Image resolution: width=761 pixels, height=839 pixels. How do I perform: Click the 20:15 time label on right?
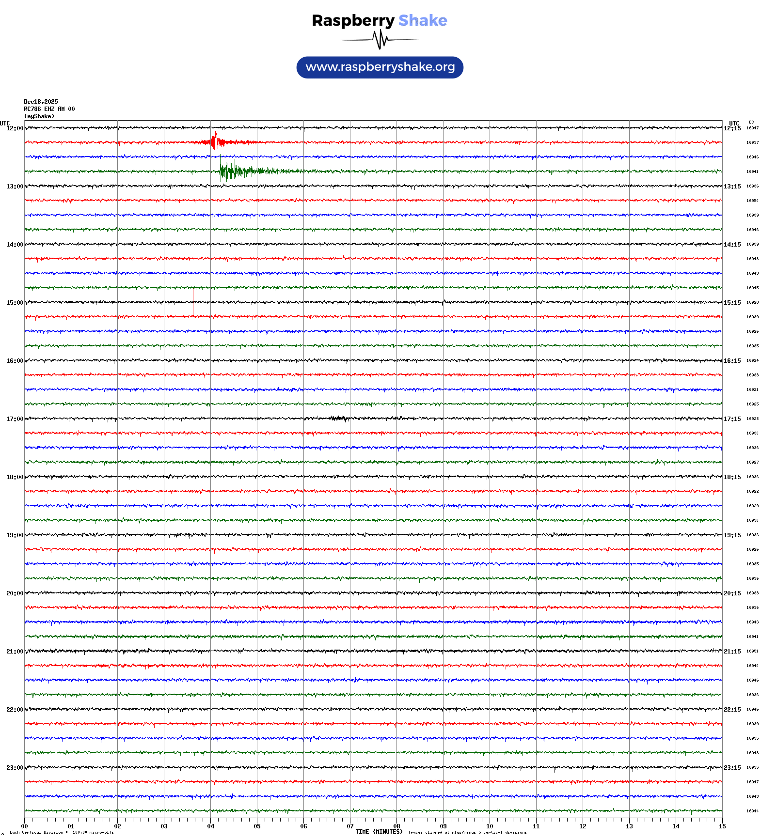(732, 593)
